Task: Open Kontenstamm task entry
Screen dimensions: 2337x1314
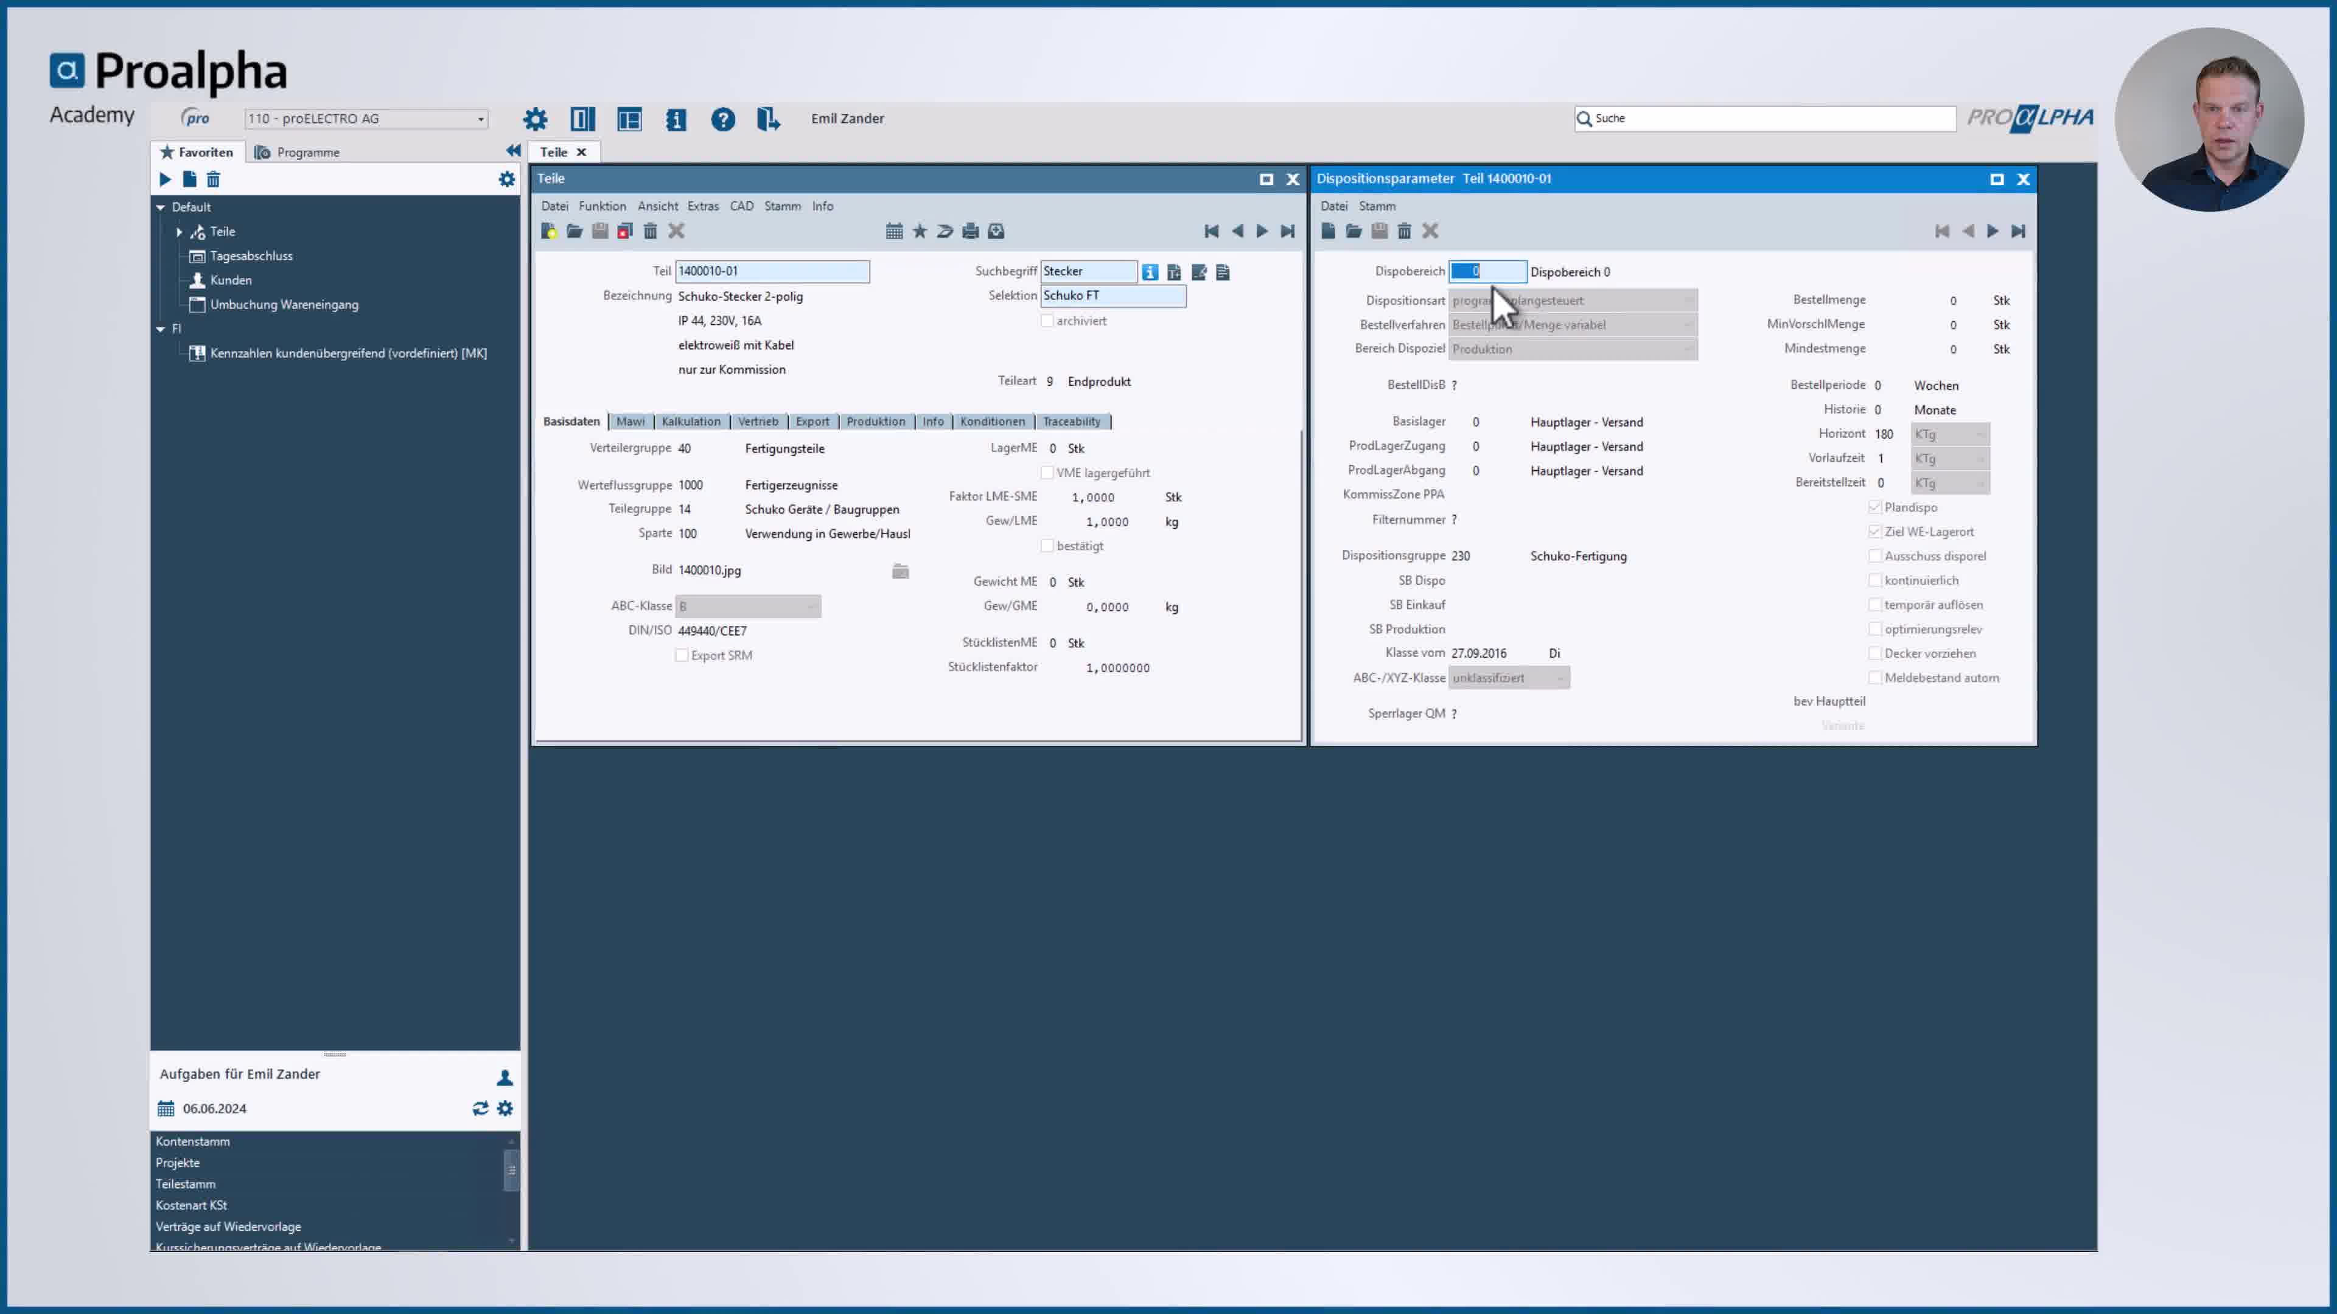Action: (x=192, y=1142)
